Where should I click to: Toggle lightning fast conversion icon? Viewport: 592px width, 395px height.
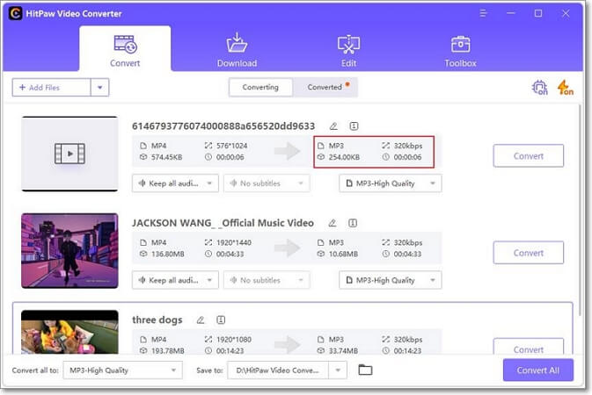[565, 88]
